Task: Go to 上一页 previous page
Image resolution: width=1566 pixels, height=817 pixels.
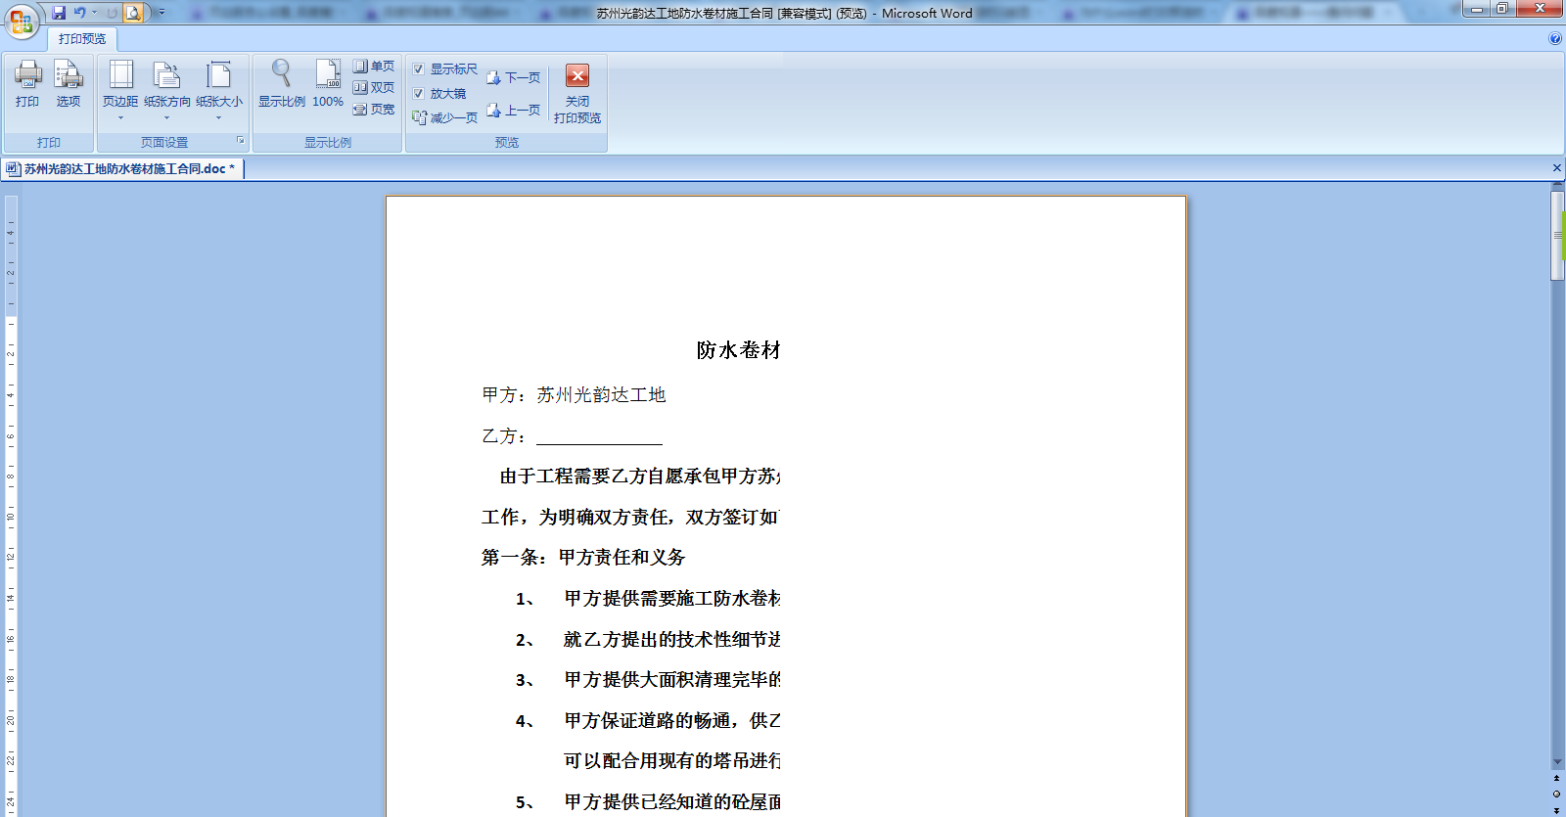Action: tap(514, 111)
